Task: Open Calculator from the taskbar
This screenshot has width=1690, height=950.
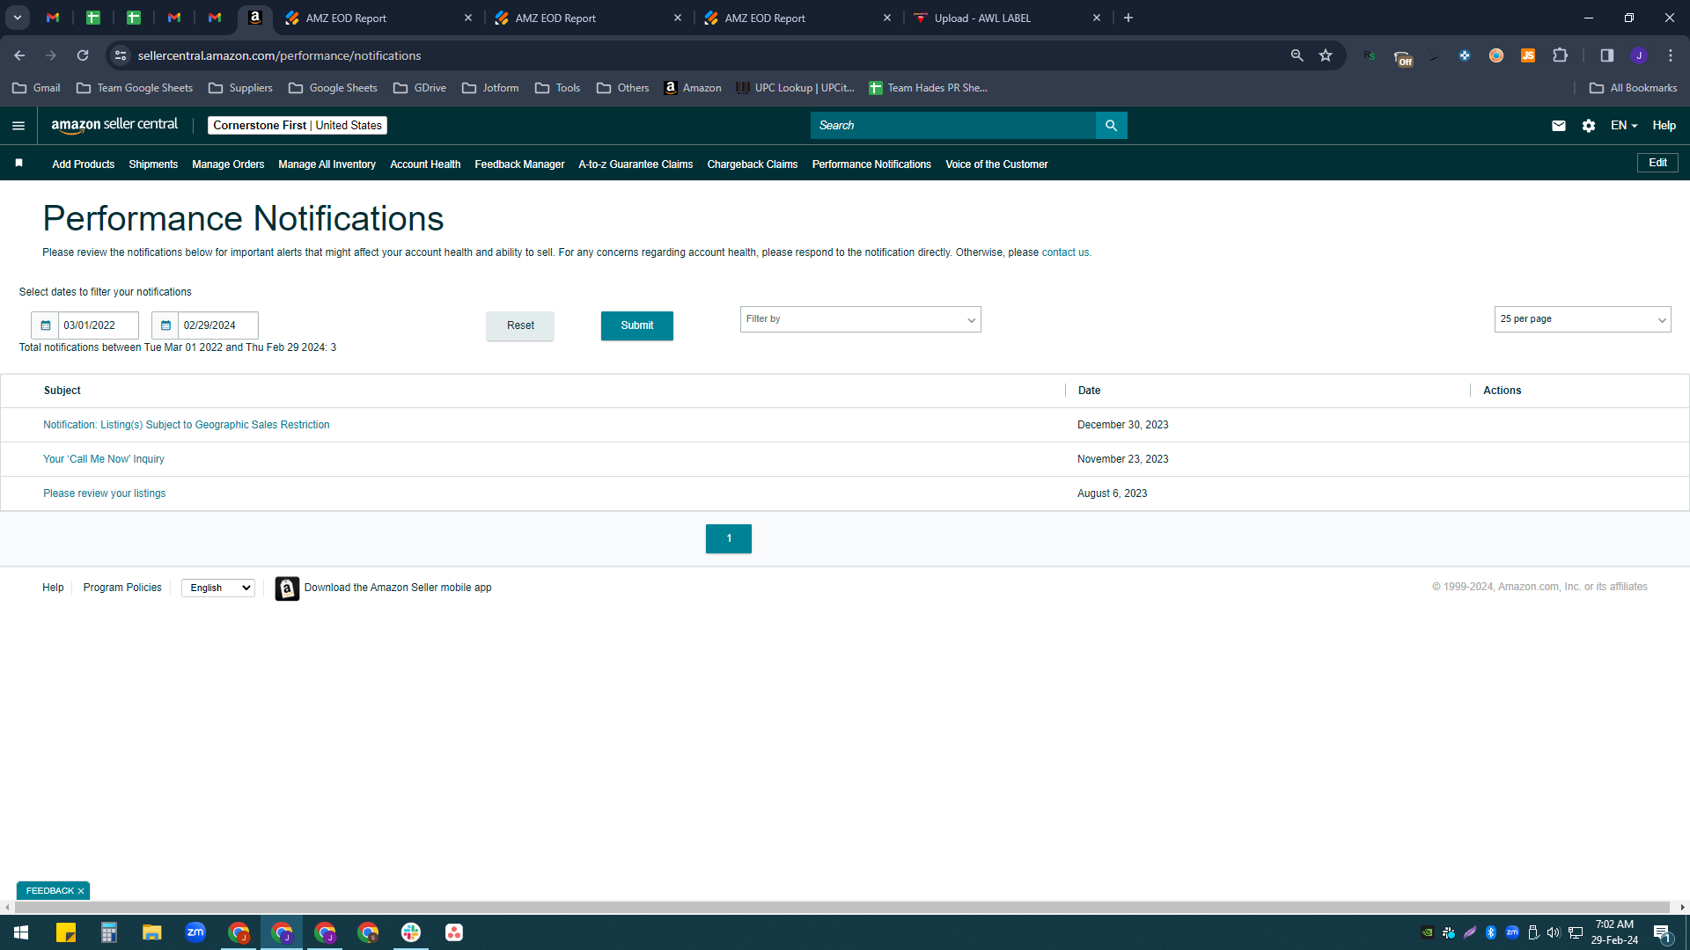Action: (x=109, y=932)
